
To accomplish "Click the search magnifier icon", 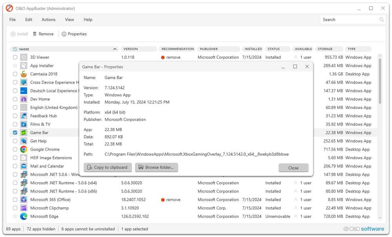I will coord(381,20).
